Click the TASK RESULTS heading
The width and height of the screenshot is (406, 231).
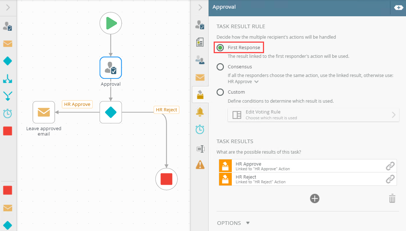click(235, 141)
